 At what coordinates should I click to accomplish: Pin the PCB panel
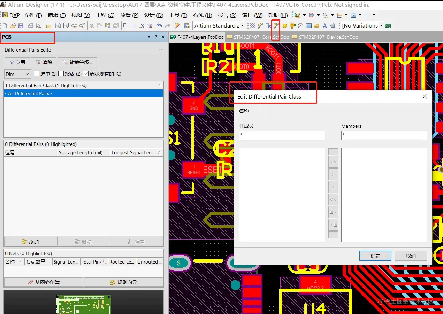point(156,37)
